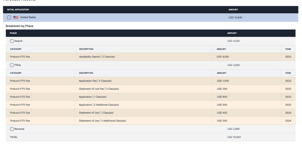Click the TOTAL row USD 10,840 amount
302x144 pixels.
coord(234,137)
